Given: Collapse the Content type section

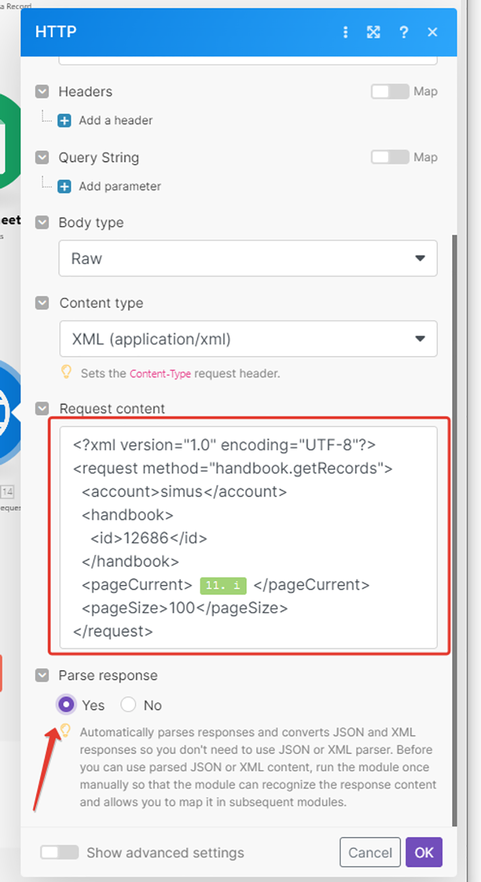Looking at the screenshot, I should click(42, 303).
